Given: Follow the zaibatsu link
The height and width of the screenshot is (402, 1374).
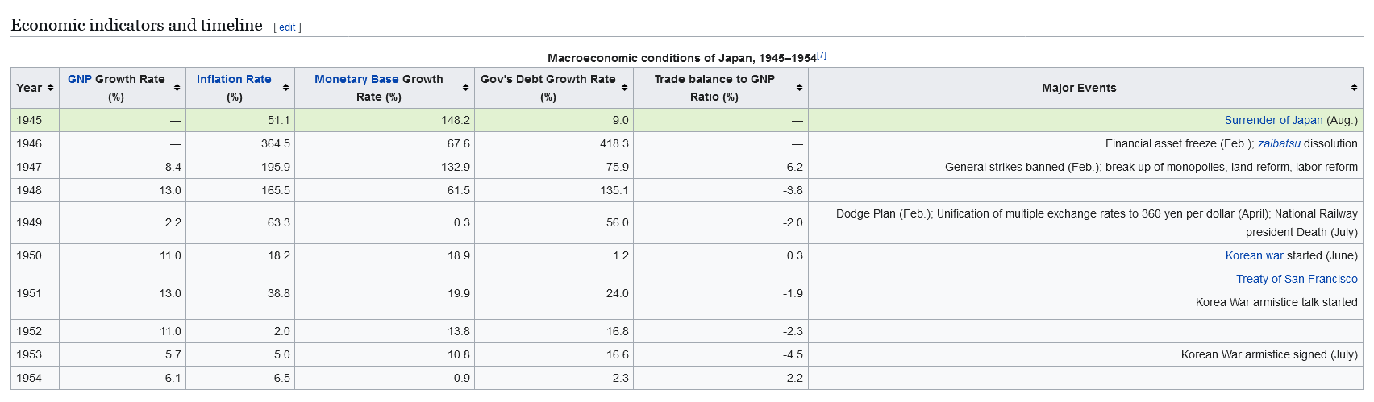Looking at the screenshot, I should coord(1279,143).
